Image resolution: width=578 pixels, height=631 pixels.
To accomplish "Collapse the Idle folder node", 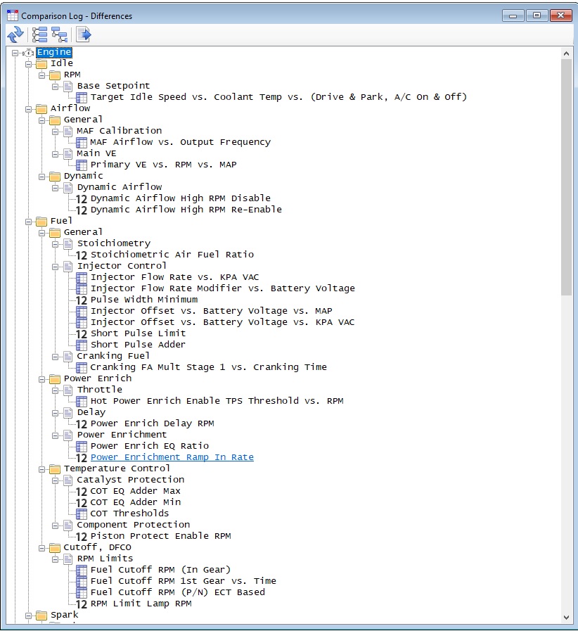I will pos(28,64).
